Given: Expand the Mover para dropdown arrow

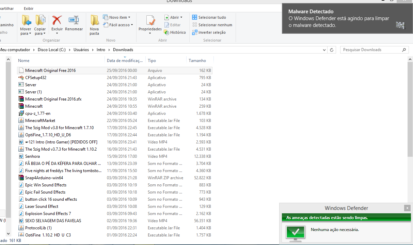Looking at the screenshot, I should coord(30,34).
